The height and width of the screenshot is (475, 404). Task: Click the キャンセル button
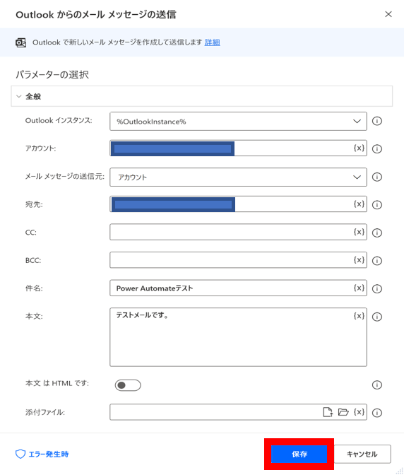click(362, 454)
